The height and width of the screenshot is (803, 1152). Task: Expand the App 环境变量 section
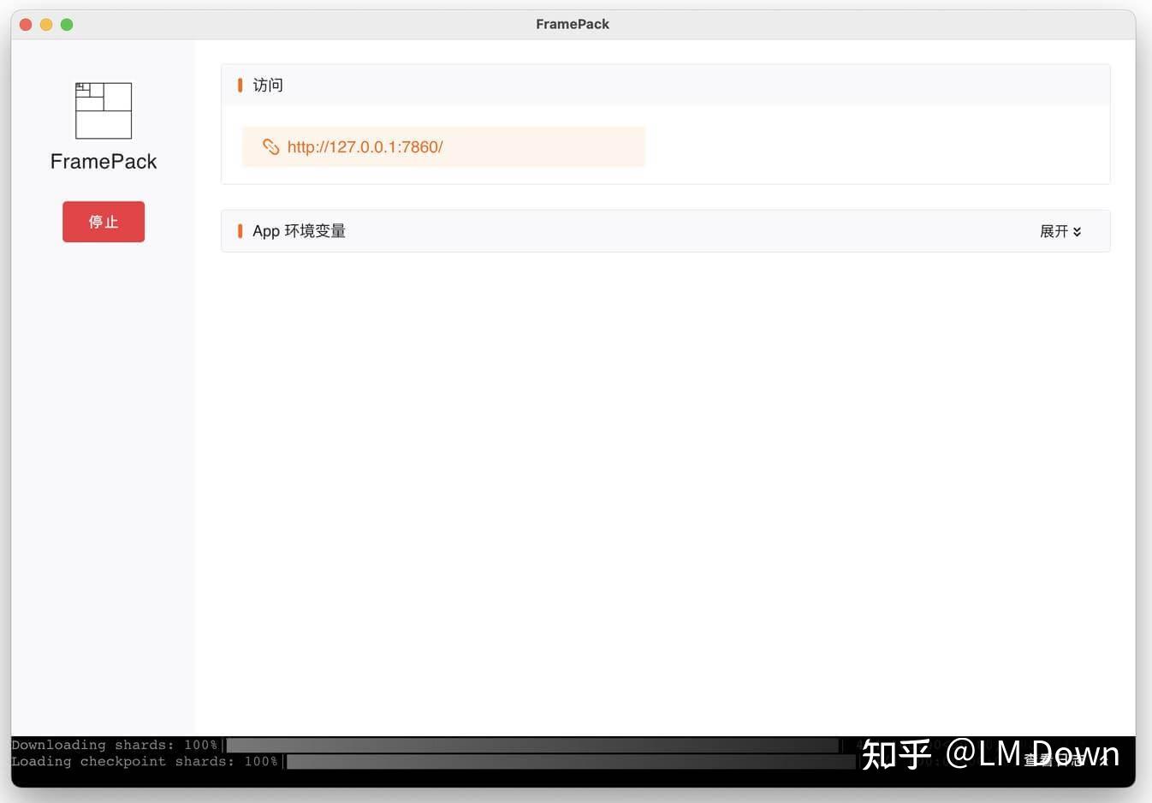pyautogui.click(x=1060, y=231)
